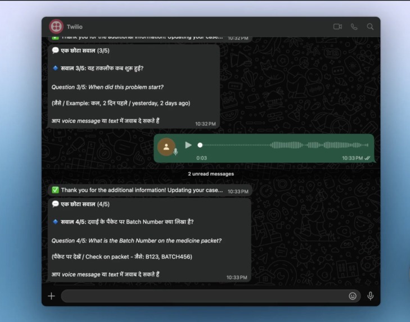This screenshot has width=410, height=322.
Task: Search within the Twilio chat
Action: click(x=370, y=26)
